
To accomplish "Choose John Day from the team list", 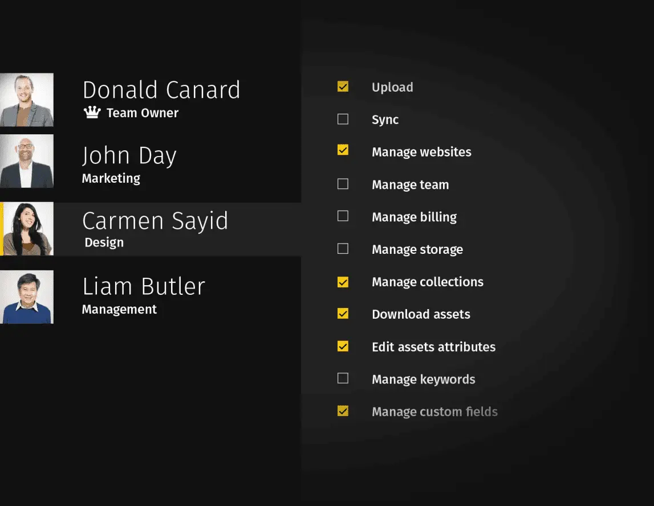I will [x=129, y=156].
